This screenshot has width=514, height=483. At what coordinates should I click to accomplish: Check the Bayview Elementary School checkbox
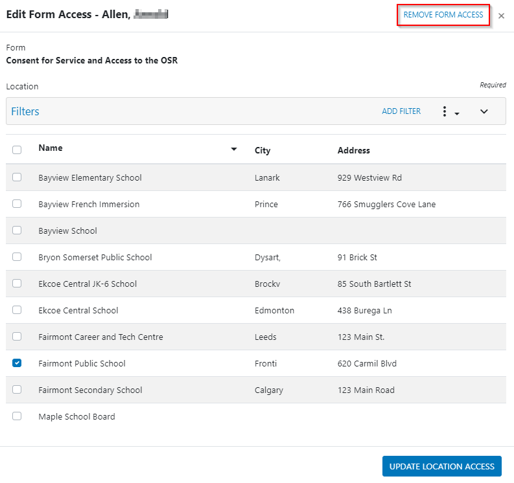point(17,177)
